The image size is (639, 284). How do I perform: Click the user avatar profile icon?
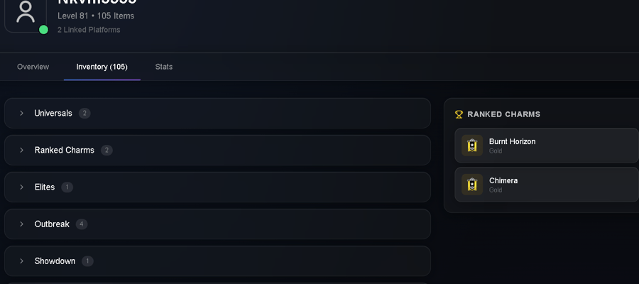point(26,12)
